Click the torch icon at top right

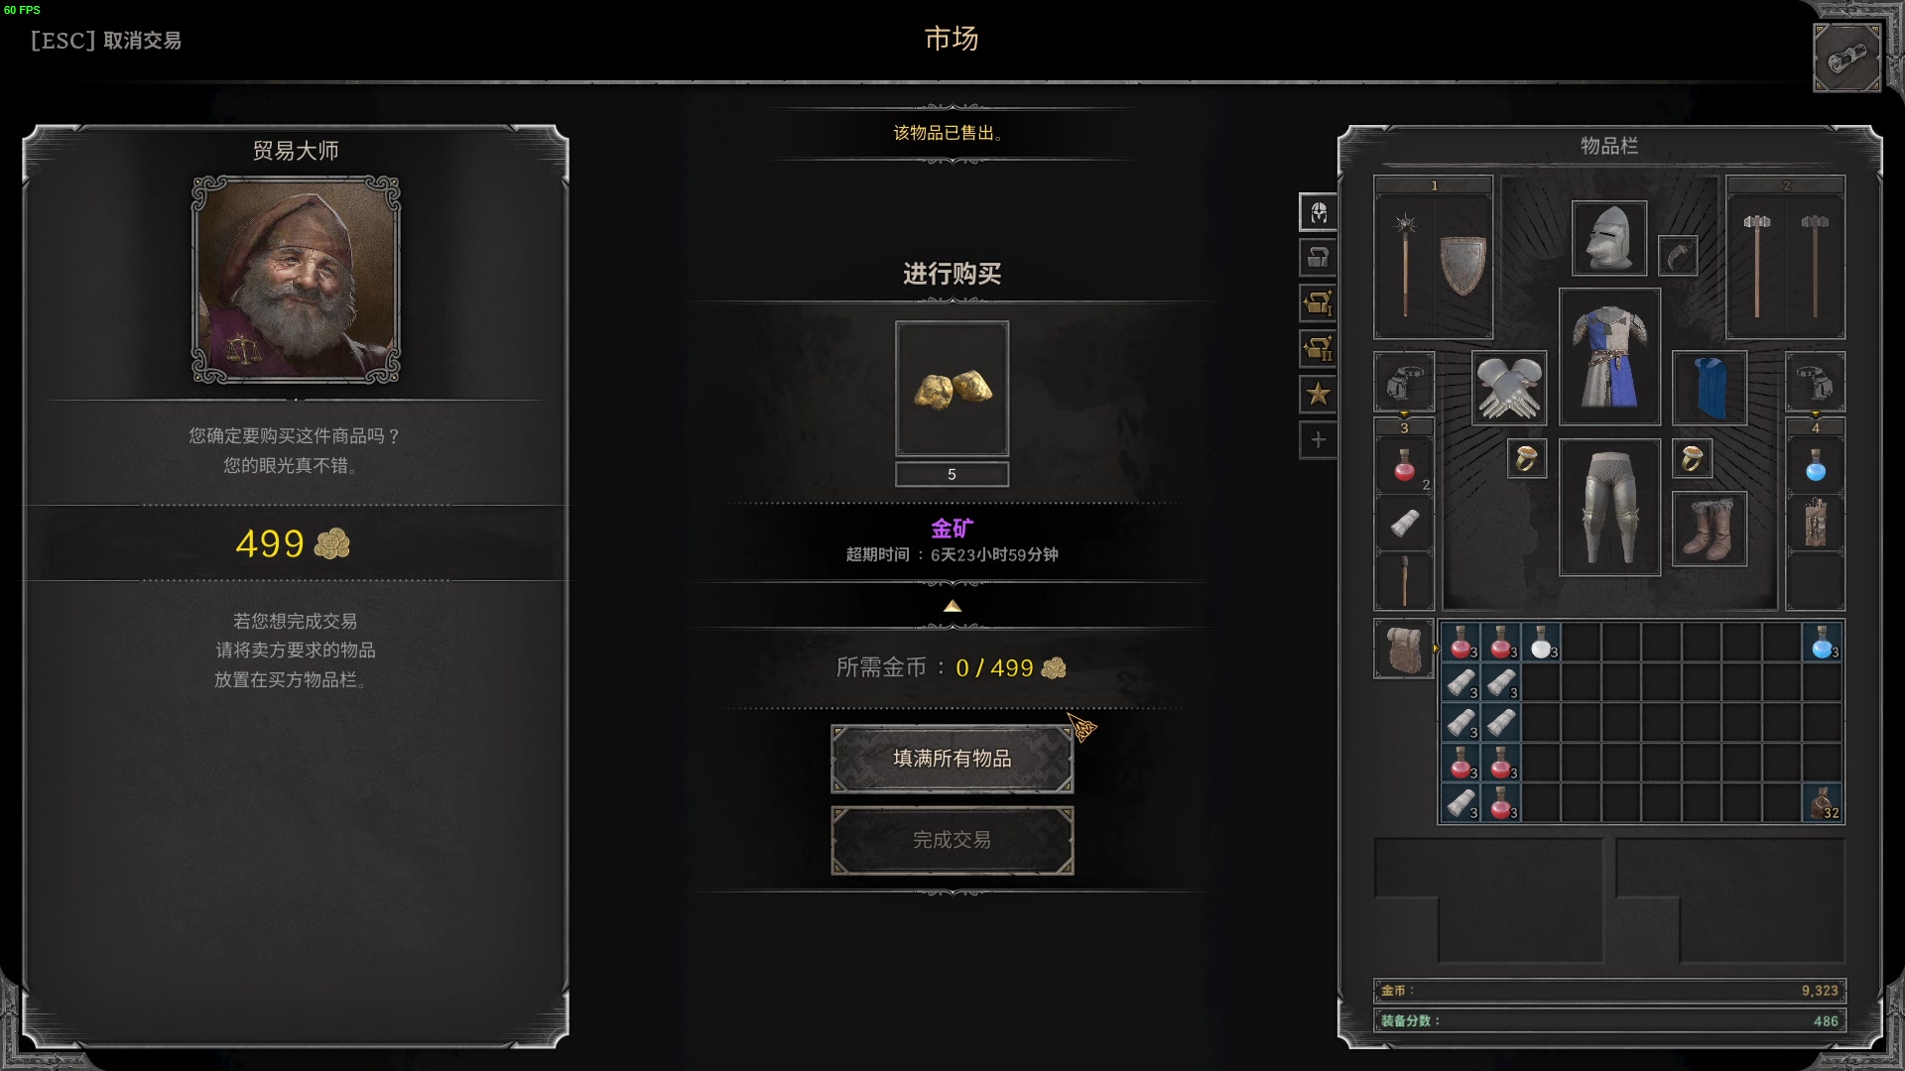click(x=1846, y=59)
